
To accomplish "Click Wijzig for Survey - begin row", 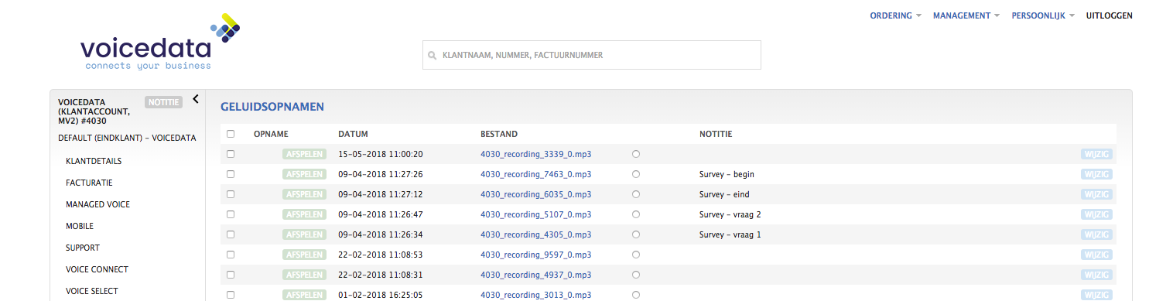I will (1097, 174).
